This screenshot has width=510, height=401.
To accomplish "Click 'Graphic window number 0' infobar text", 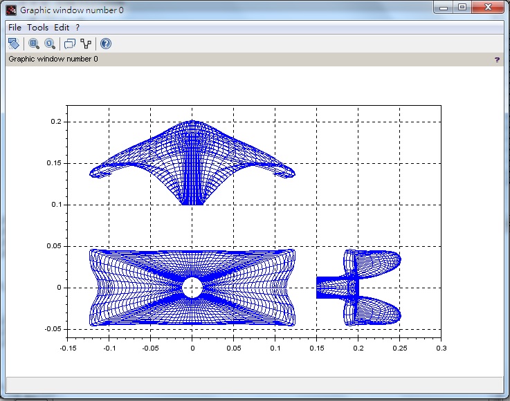I will 53,59.
